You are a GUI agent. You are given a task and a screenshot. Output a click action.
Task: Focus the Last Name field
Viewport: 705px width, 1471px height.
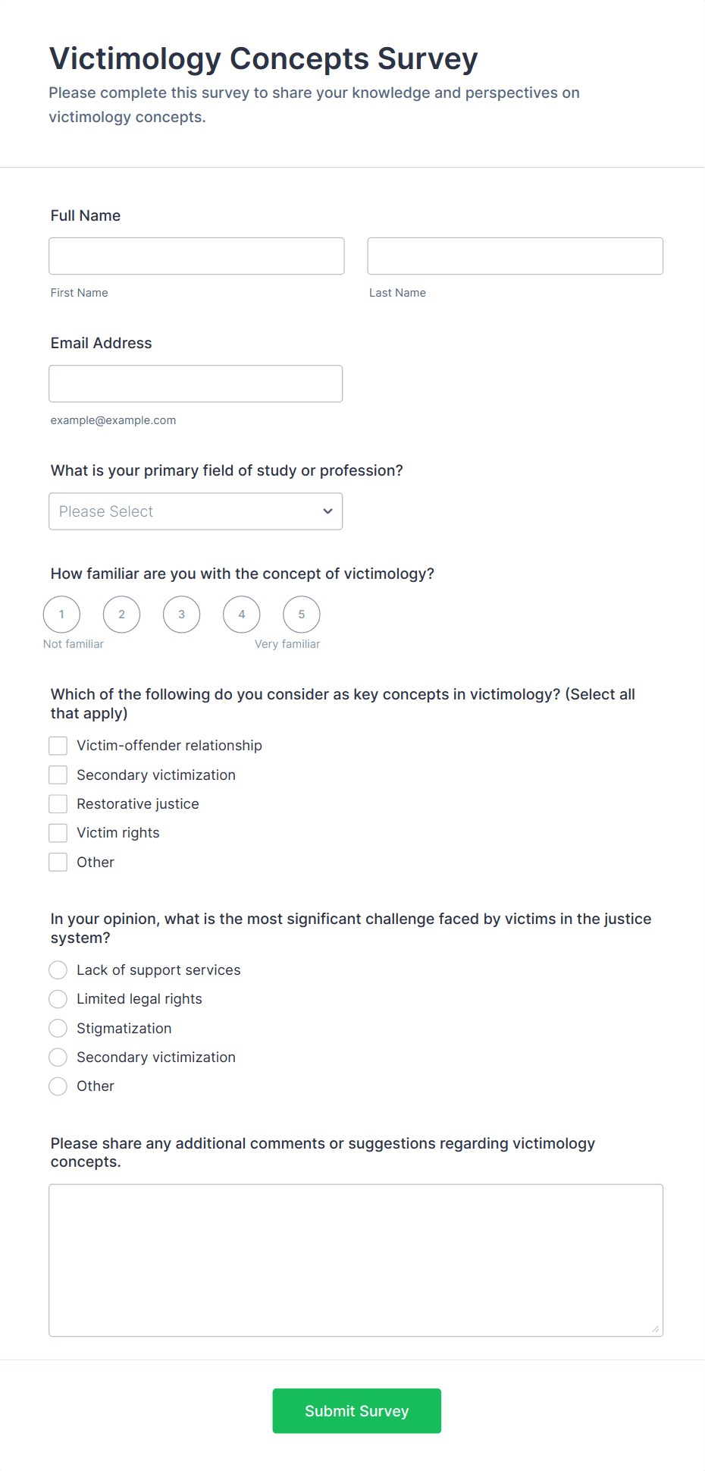[515, 256]
